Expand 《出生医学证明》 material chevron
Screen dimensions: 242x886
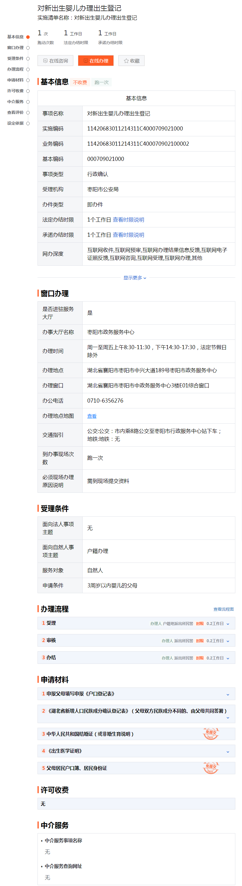click(x=228, y=751)
